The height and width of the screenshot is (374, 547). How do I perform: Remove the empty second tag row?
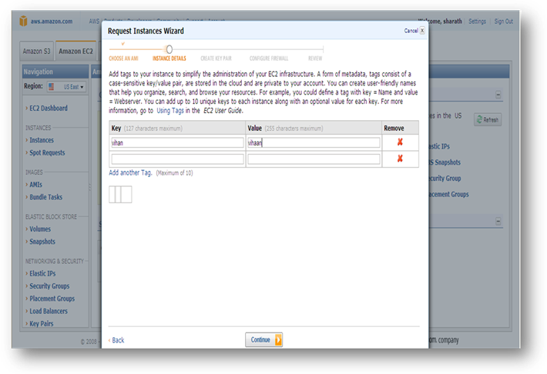[400, 159]
